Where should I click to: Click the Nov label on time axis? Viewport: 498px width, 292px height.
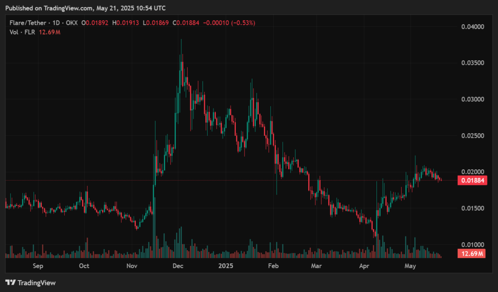click(132, 266)
